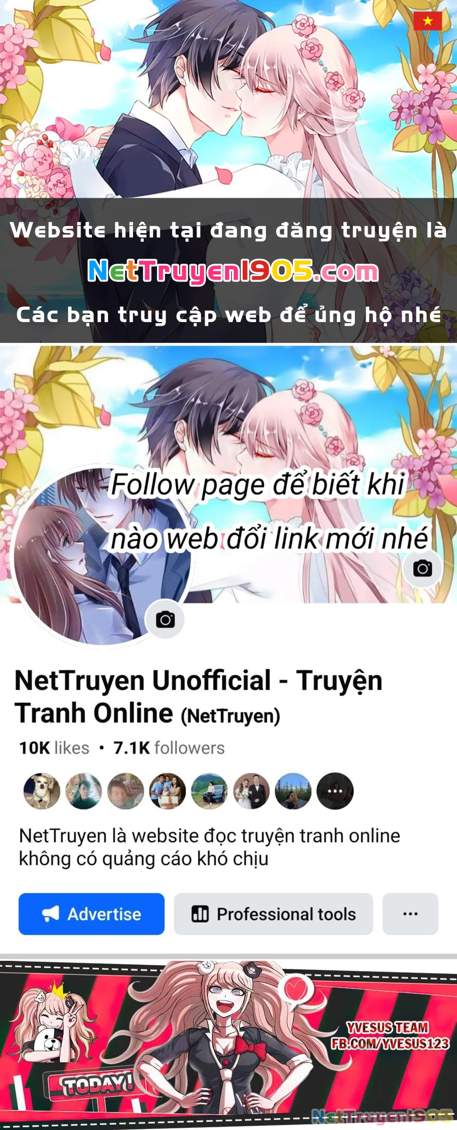This screenshot has width=457, height=1130.
Task: Open the 7.1K followers list
Action: pyautogui.click(x=169, y=748)
